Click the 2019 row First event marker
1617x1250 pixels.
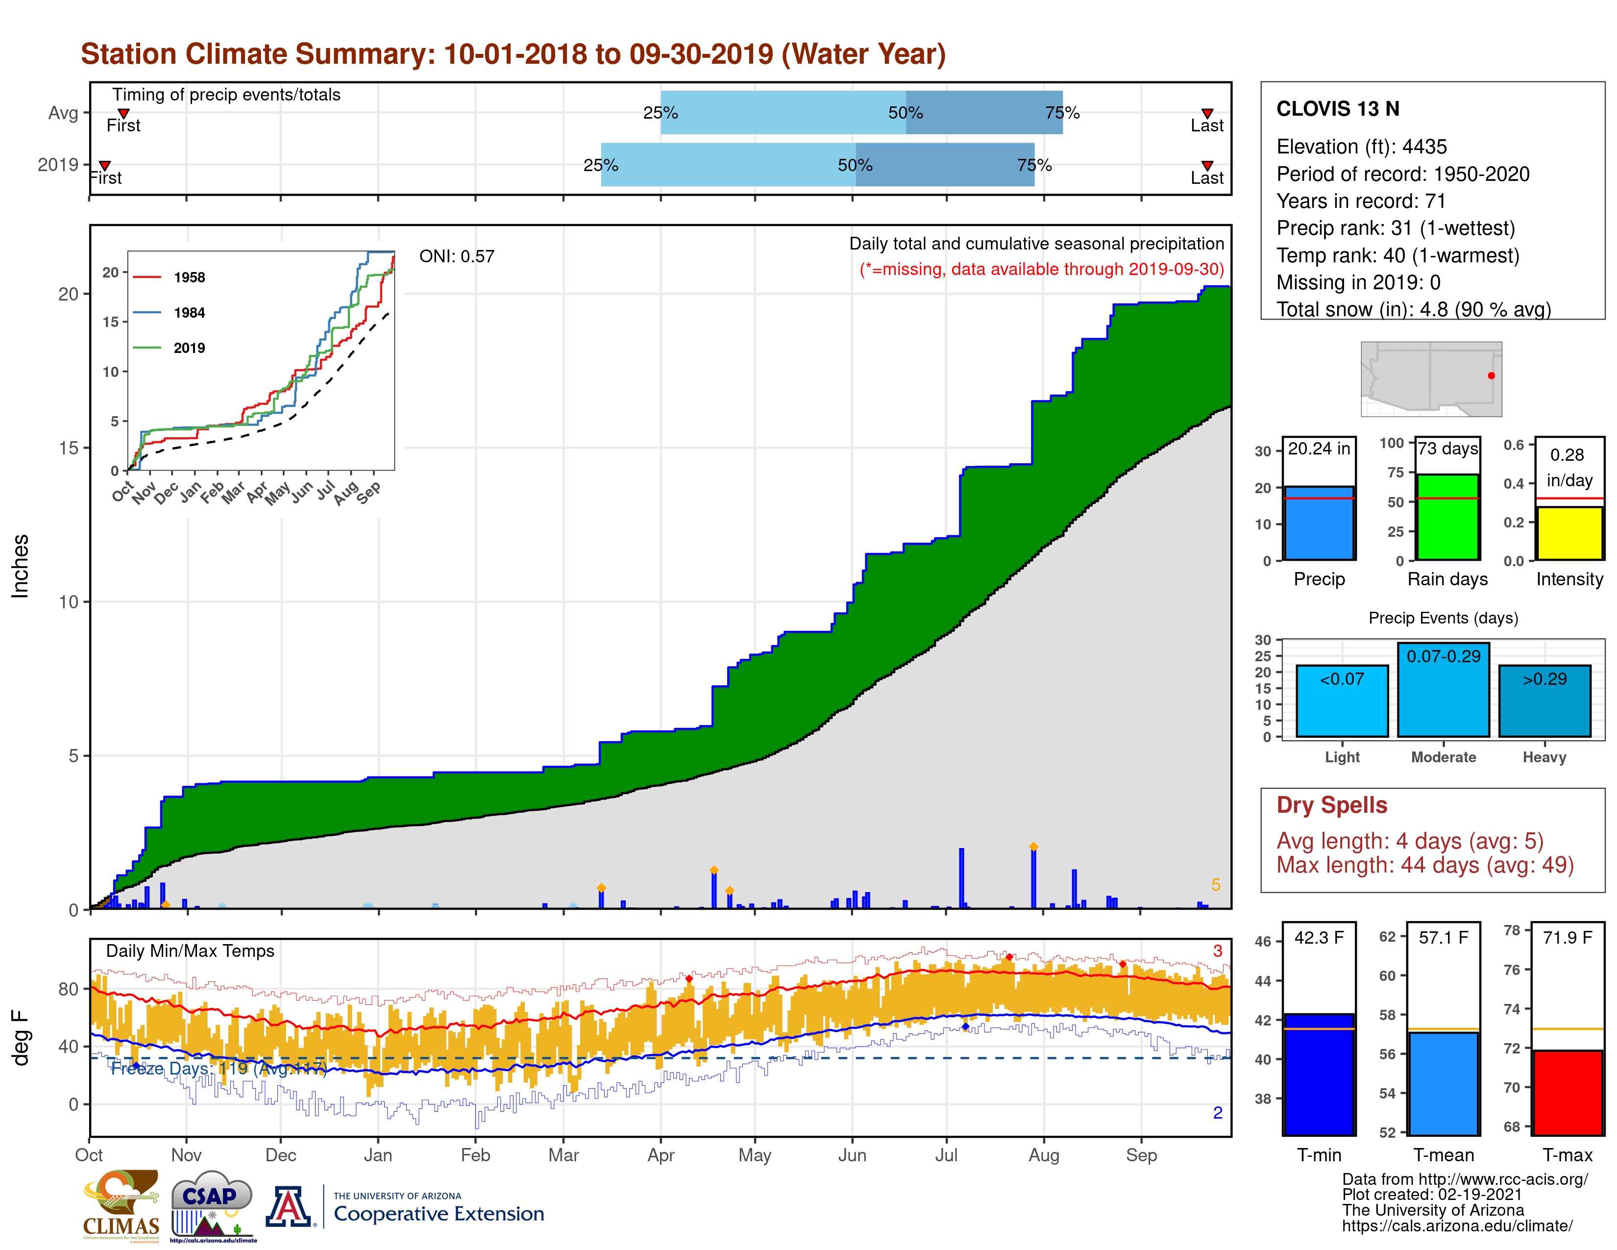click(x=105, y=165)
